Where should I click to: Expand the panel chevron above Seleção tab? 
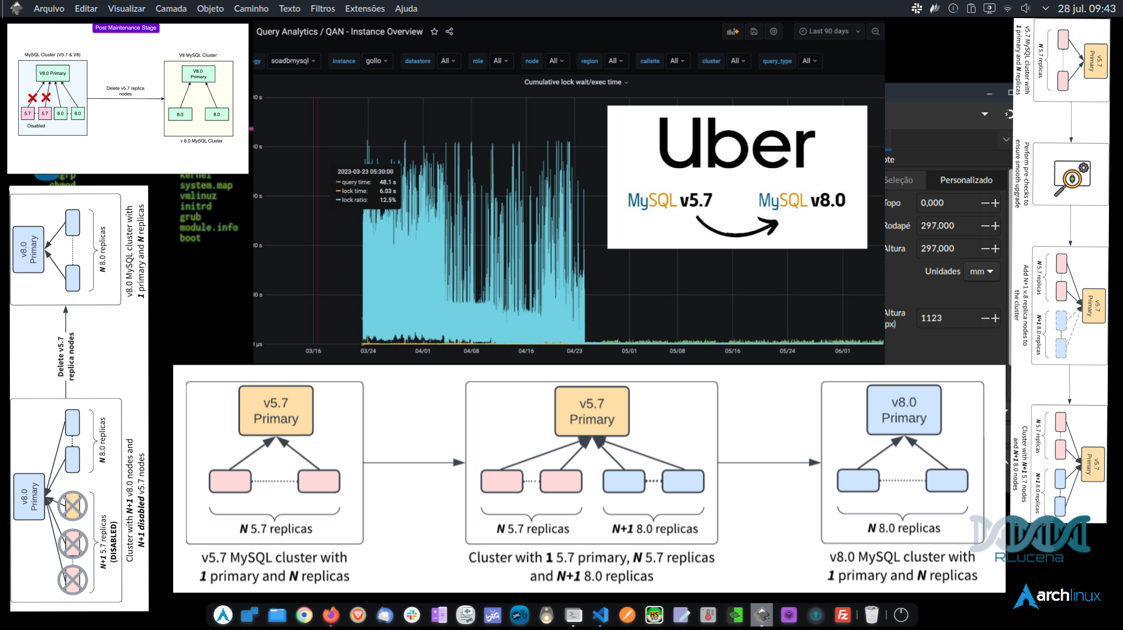(x=1006, y=139)
